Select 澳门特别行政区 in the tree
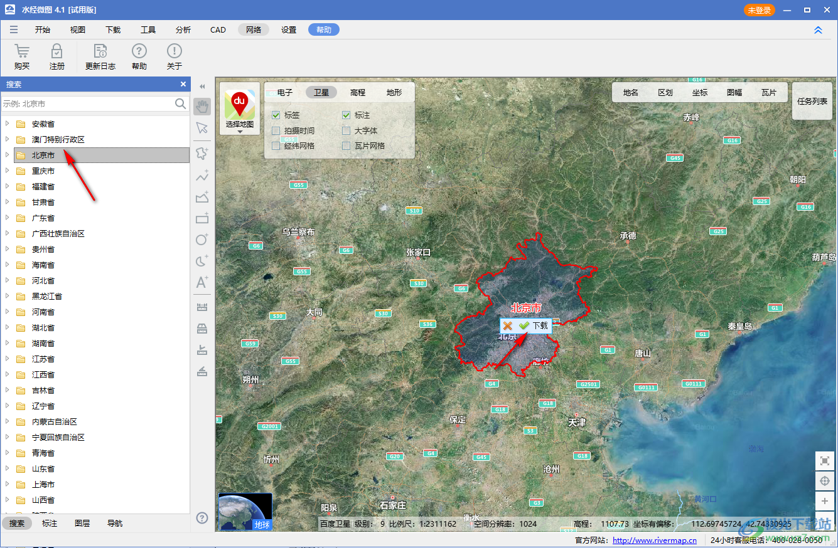The width and height of the screenshot is (838, 548). [58, 139]
